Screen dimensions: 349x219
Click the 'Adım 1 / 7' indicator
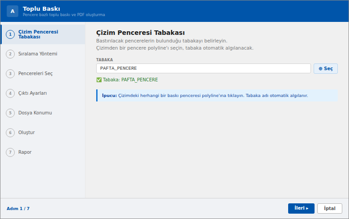coord(18,209)
